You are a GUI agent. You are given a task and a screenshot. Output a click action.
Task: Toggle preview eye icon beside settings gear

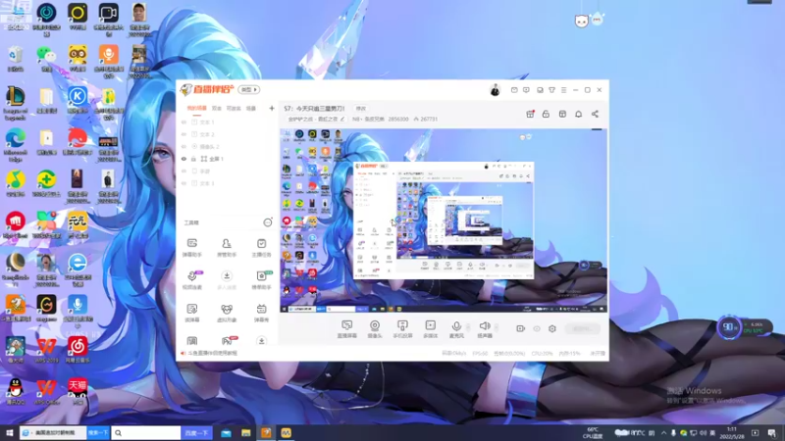point(537,328)
